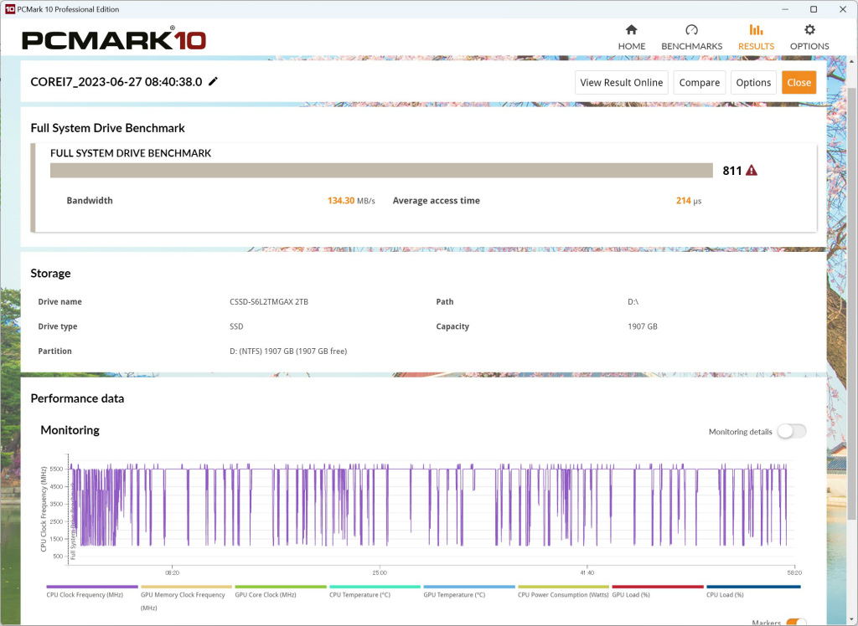Click the score value 811
Screen dimensions: 858x626
pyautogui.click(x=731, y=171)
